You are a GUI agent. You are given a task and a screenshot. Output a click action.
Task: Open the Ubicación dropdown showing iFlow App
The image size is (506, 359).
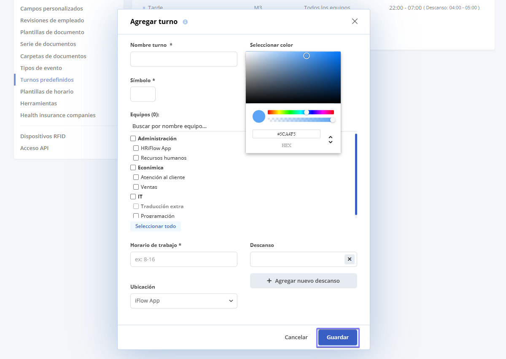pos(184,301)
